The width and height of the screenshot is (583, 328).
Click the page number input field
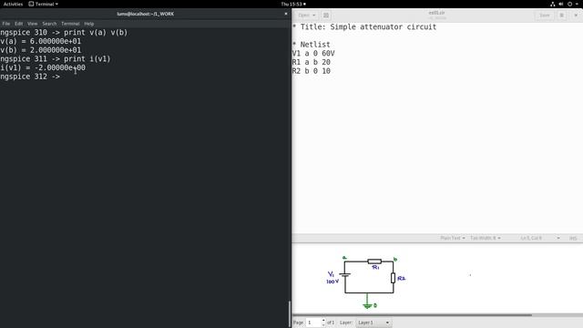point(313,323)
